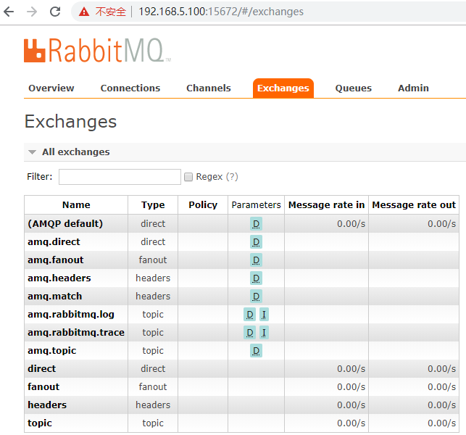Screen dimensions: 466x435
Task: Switch to the Channels tab
Action: pyautogui.click(x=208, y=88)
